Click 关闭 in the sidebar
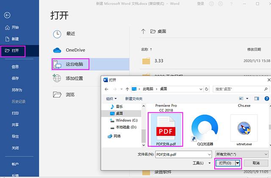Viewport: 271px width, 178px height. click(15, 148)
